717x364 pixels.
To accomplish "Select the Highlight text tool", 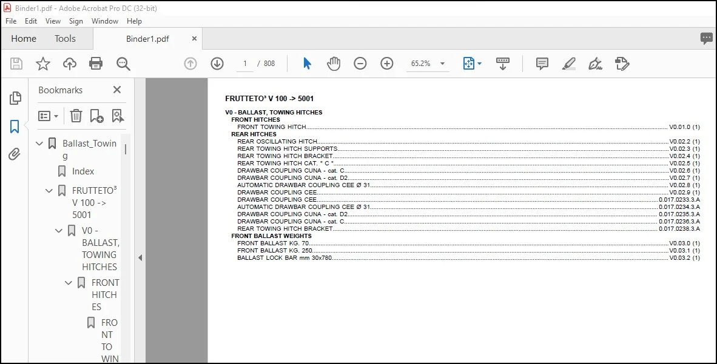I will click(x=569, y=64).
